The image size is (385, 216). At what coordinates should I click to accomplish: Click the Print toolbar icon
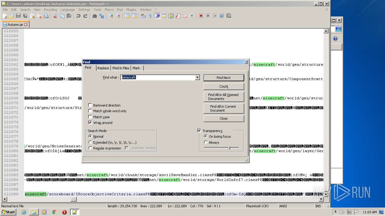[46, 16]
